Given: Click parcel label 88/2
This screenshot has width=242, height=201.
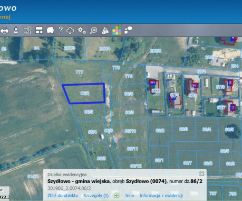Looking at the screenshot, I should point(160,131).
